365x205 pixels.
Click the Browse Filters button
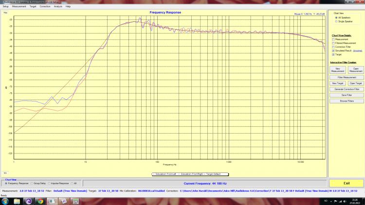click(x=347, y=101)
